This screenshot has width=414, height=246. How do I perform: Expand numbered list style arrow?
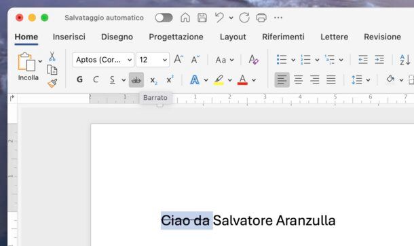(x=317, y=60)
